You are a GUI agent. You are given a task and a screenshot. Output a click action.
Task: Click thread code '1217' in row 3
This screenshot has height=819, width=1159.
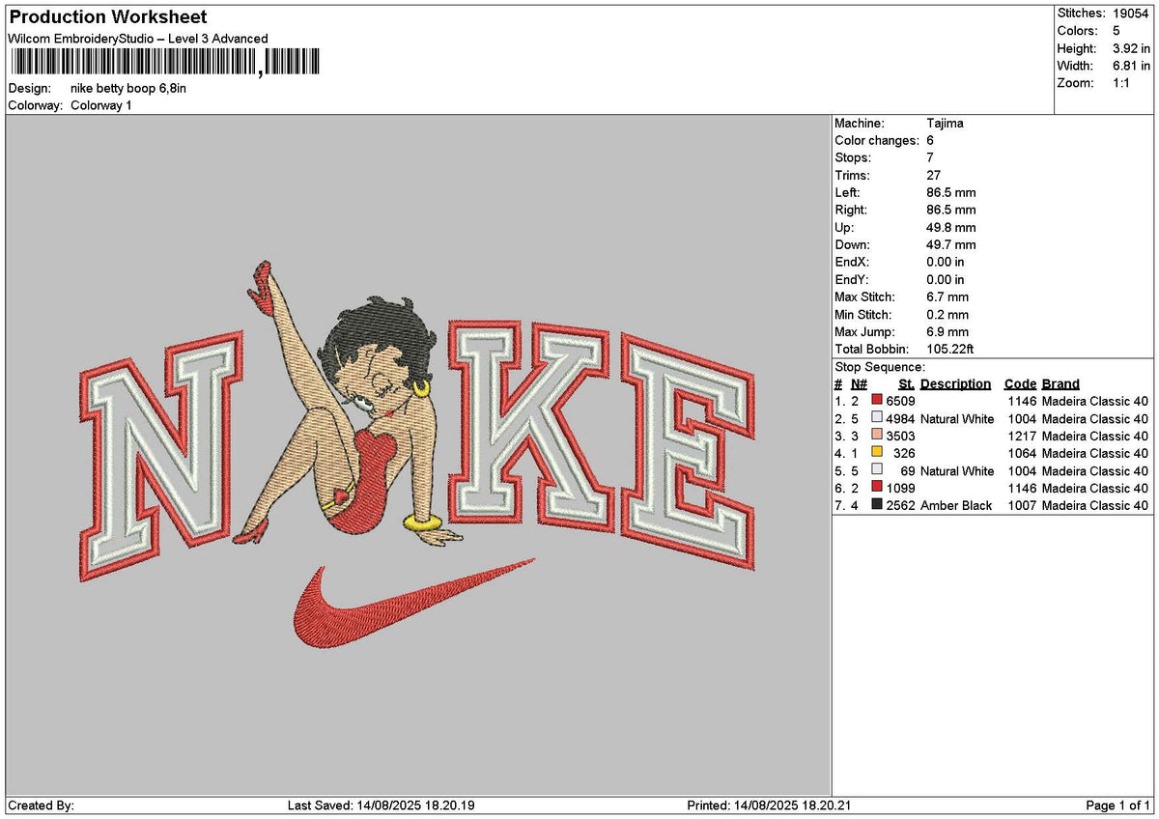pyautogui.click(x=1021, y=436)
